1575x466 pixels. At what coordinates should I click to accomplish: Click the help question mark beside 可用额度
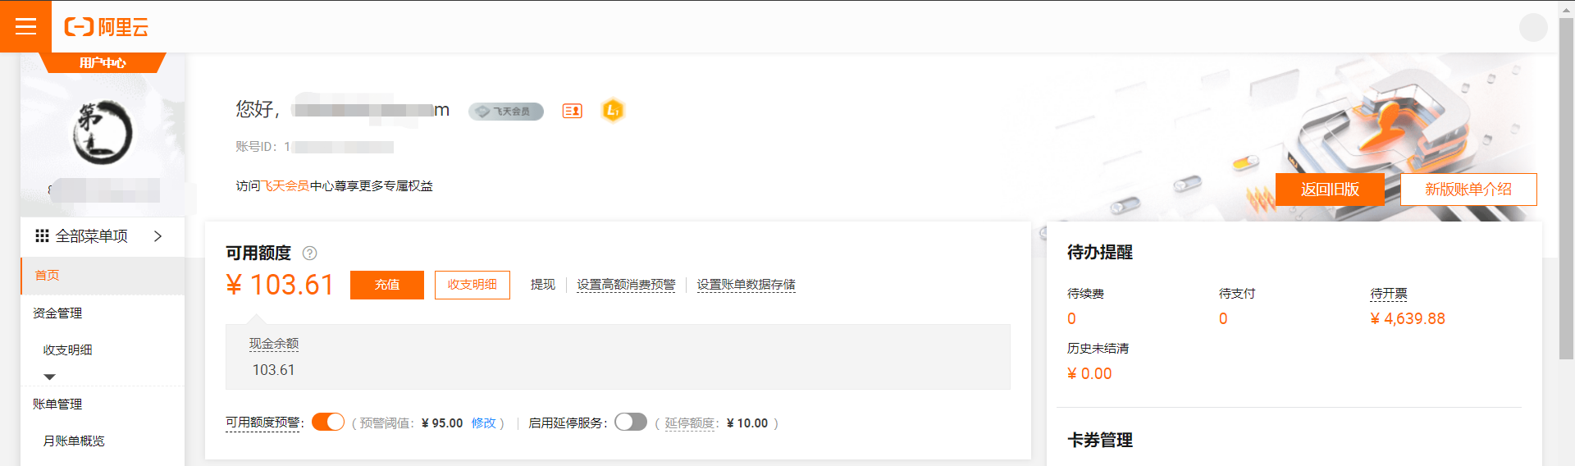tap(309, 254)
